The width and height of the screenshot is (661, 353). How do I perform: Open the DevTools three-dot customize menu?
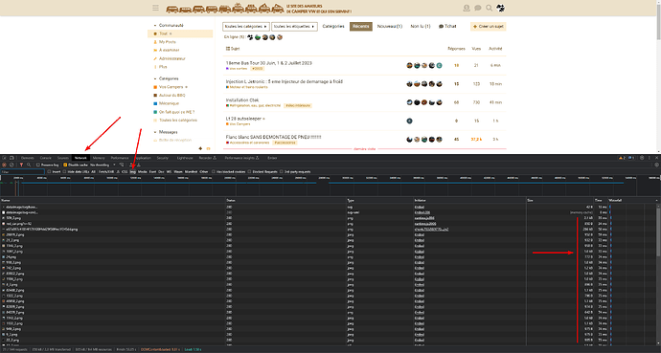[x=650, y=158]
